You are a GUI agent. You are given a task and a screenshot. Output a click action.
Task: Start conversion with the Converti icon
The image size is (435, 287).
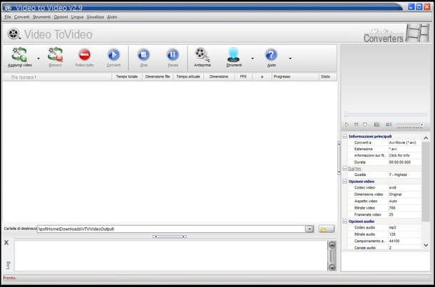(x=113, y=55)
